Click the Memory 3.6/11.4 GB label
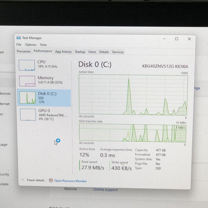Screen dimensions: 208x208 point(50,80)
